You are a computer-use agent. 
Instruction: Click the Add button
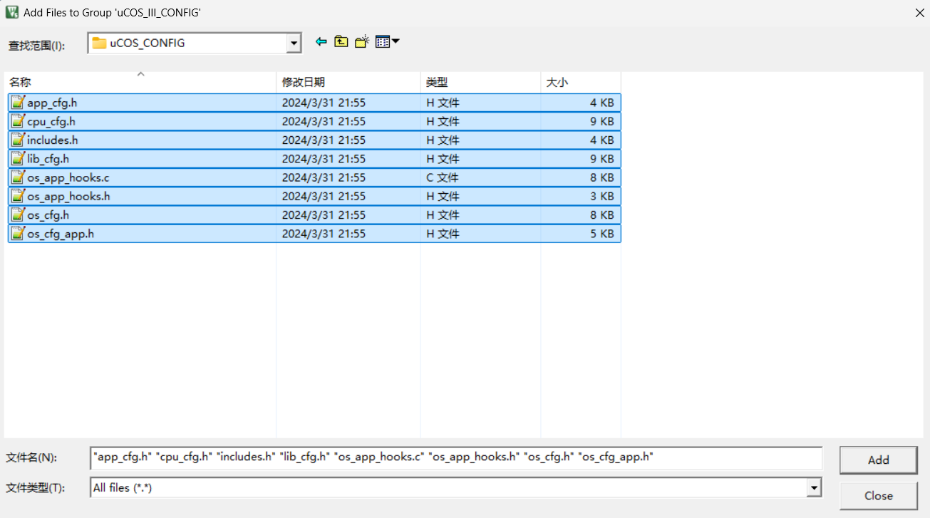click(x=878, y=460)
